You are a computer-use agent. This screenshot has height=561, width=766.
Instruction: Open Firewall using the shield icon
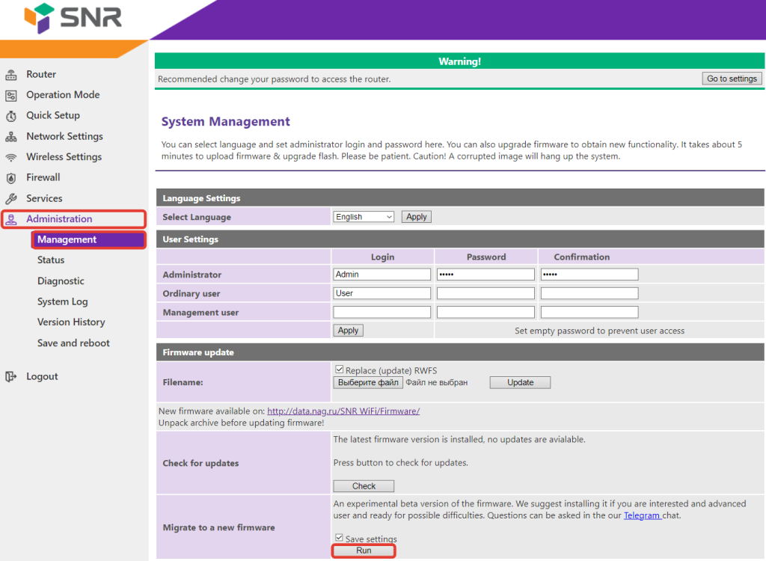click(10, 178)
